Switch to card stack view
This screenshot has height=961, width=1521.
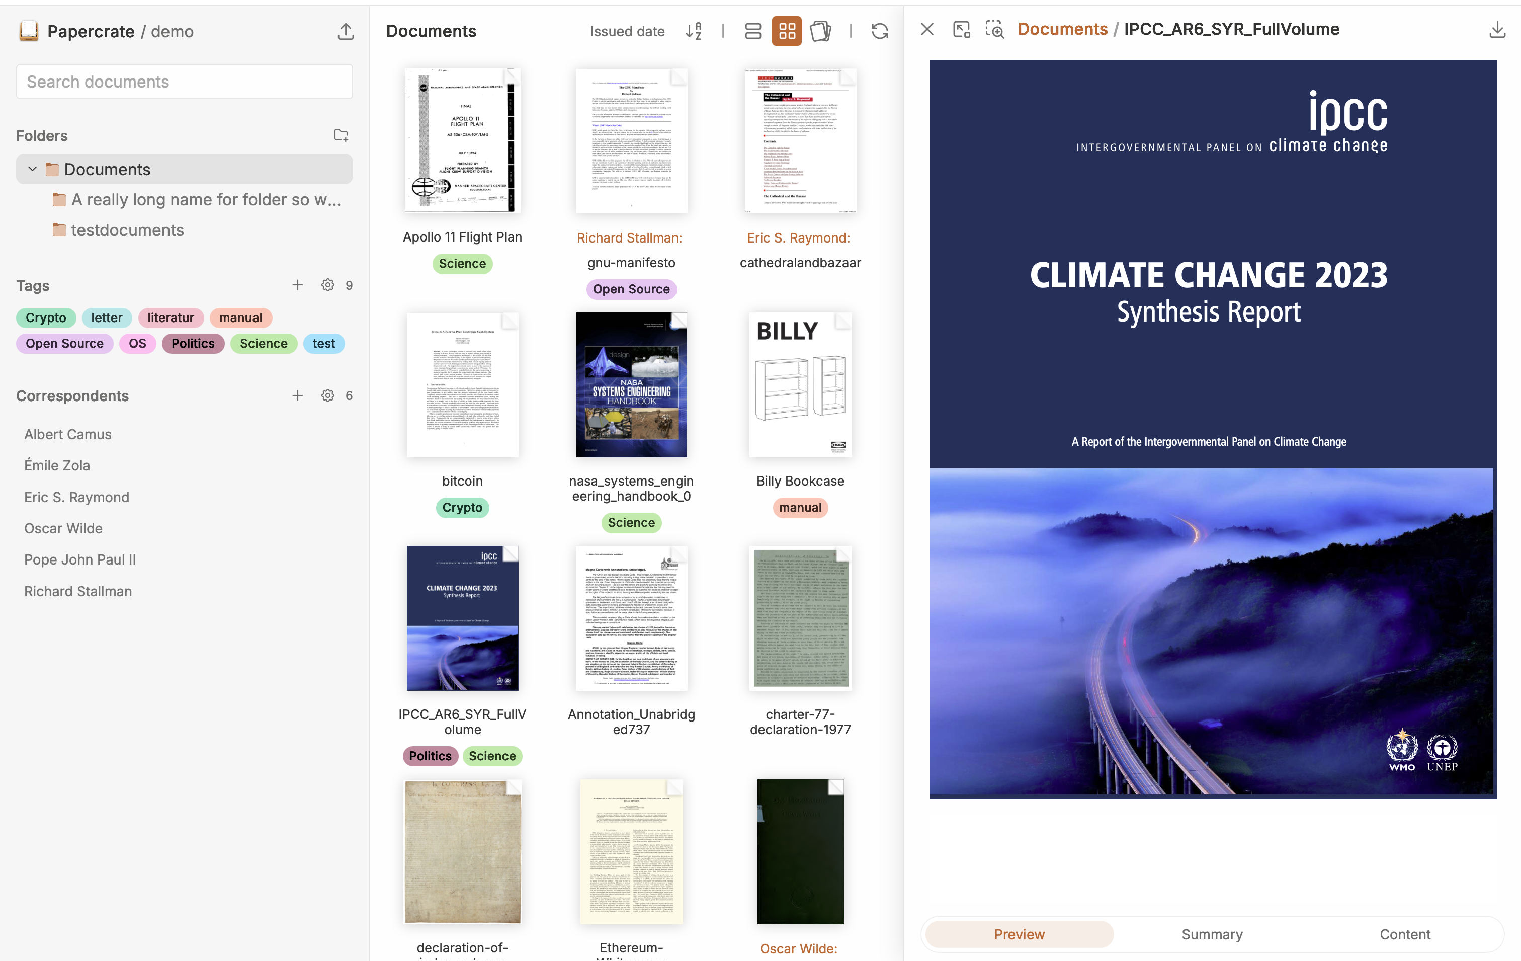point(820,30)
